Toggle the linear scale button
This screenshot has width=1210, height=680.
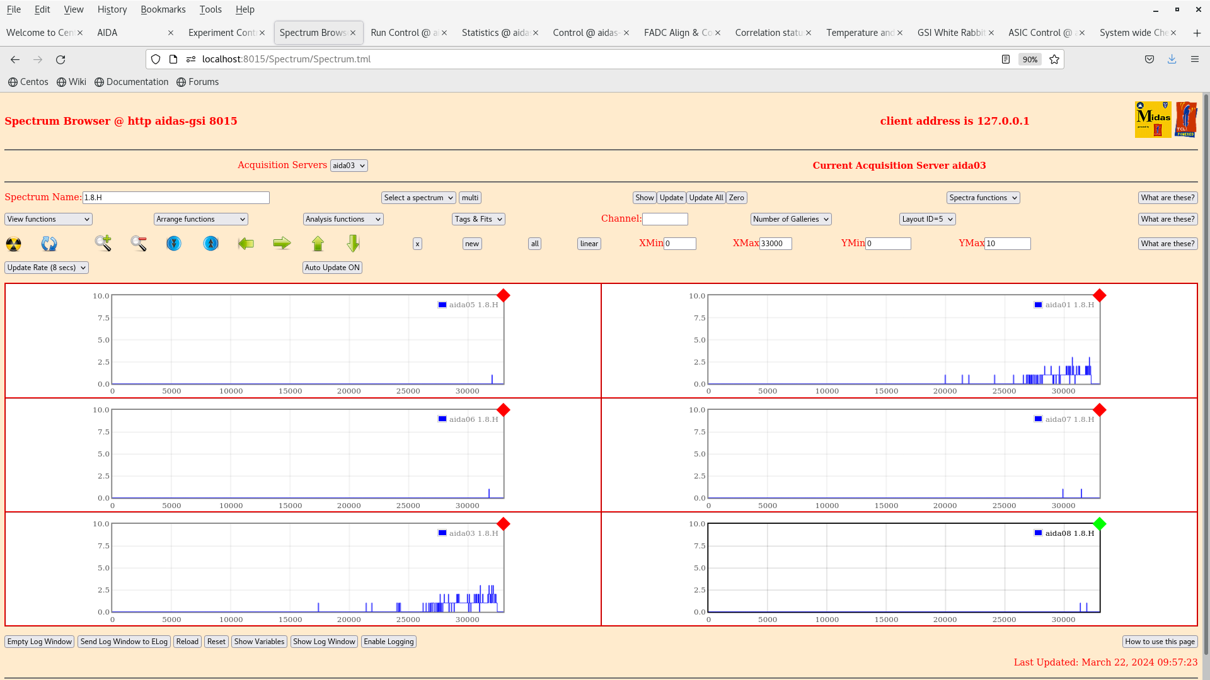click(589, 244)
